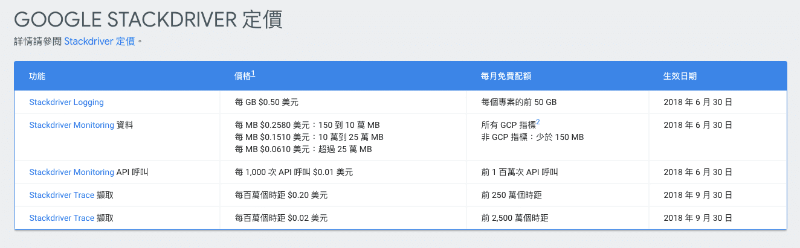
Task: Open the Stackdriver Logging link
Action: (x=66, y=102)
